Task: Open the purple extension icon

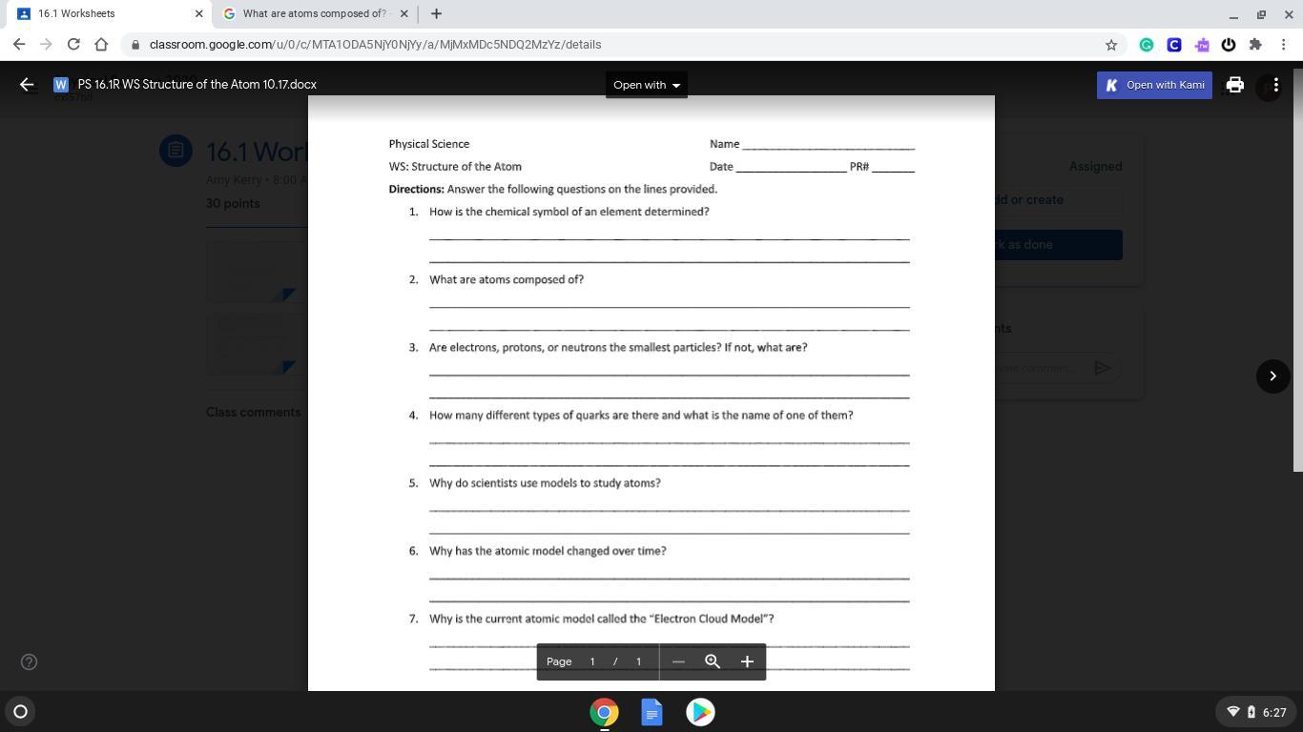Action: pyautogui.click(x=1202, y=45)
